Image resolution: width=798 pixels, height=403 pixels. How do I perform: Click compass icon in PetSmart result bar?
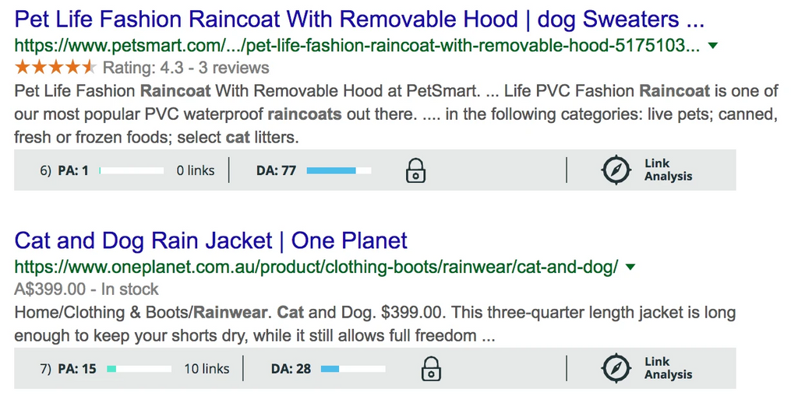point(616,170)
